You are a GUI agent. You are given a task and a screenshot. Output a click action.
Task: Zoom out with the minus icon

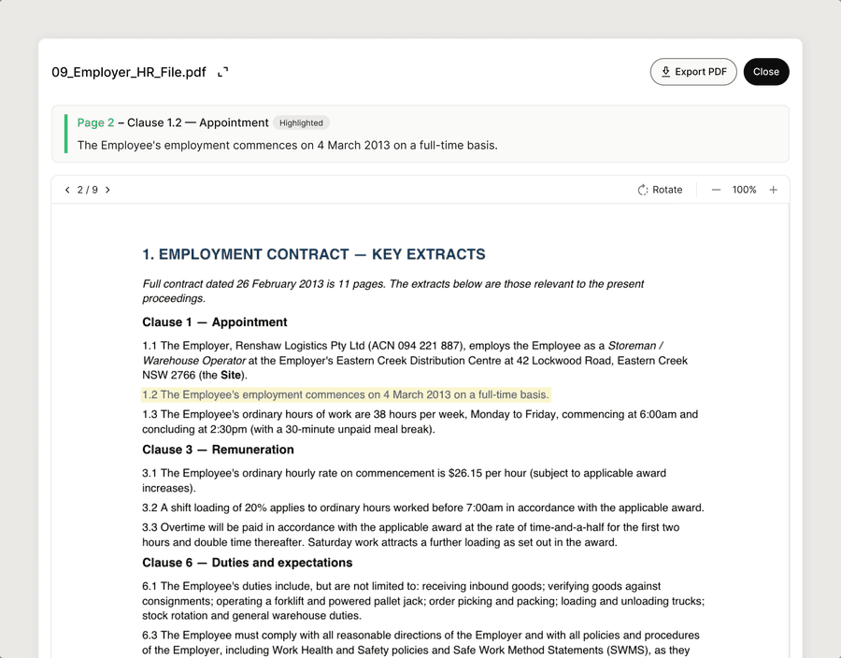pyautogui.click(x=716, y=190)
